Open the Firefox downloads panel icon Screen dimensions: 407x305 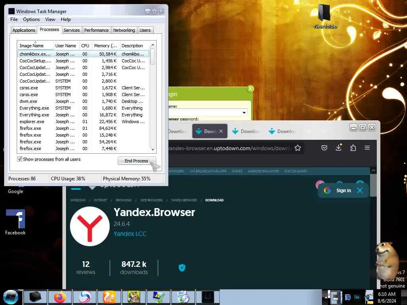pyautogui.click(x=339, y=148)
